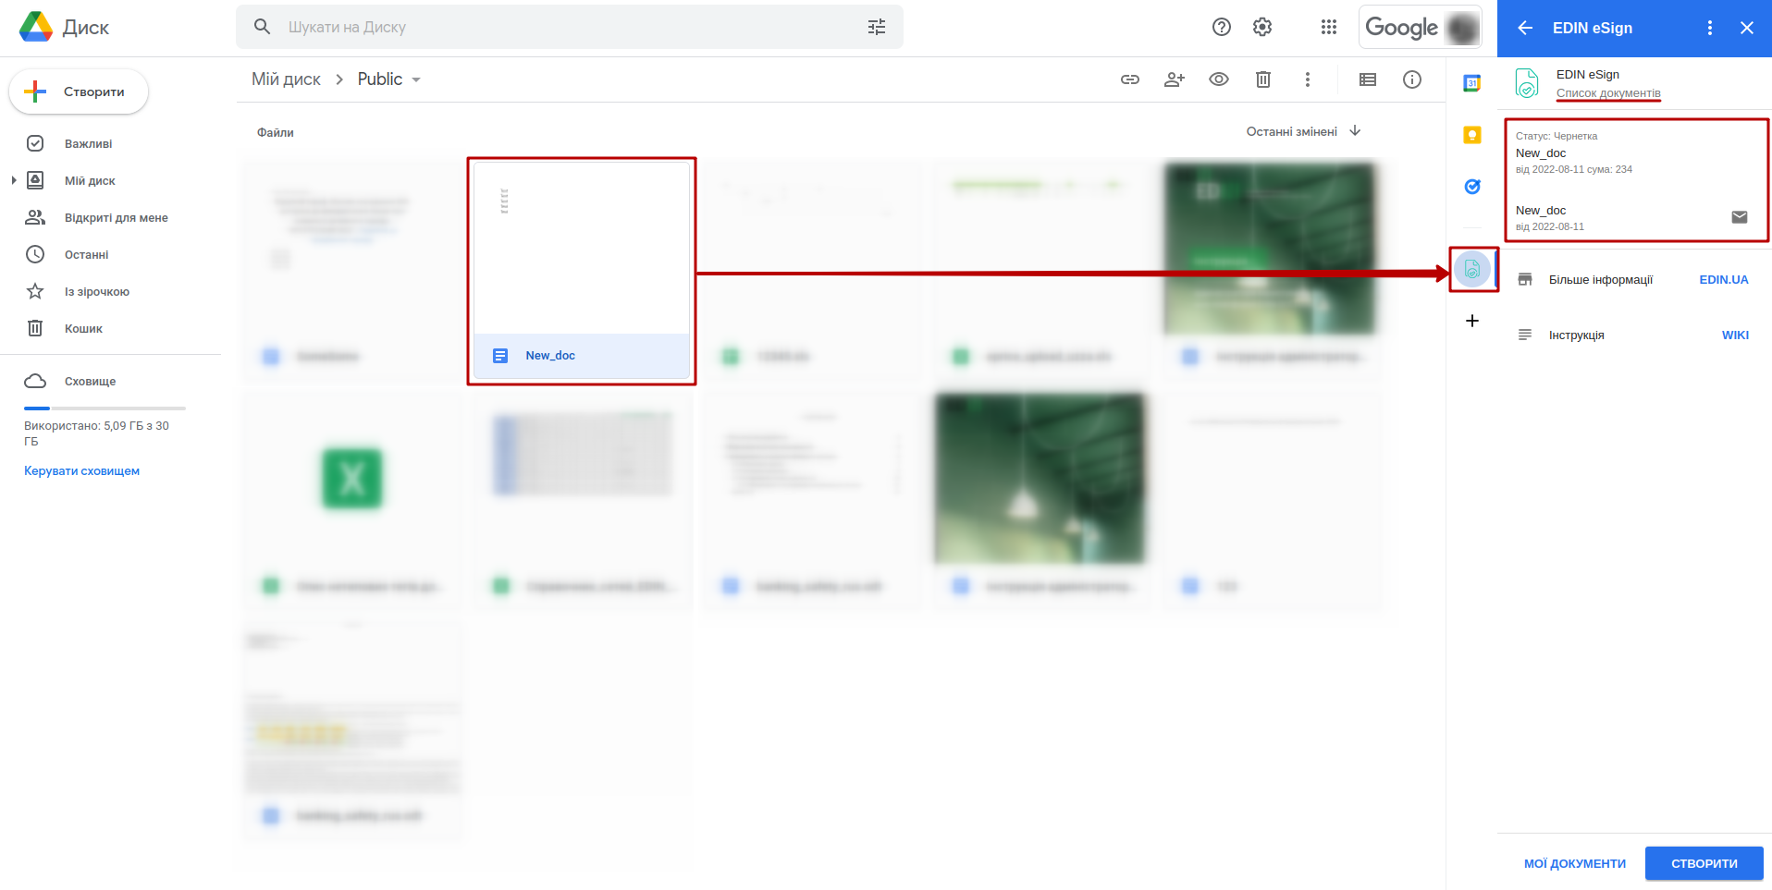Click МОЇ ДОКУМЕНТИ button
Screen dimensions: 1772x890
pyautogui.click(x=1575, y=863)
